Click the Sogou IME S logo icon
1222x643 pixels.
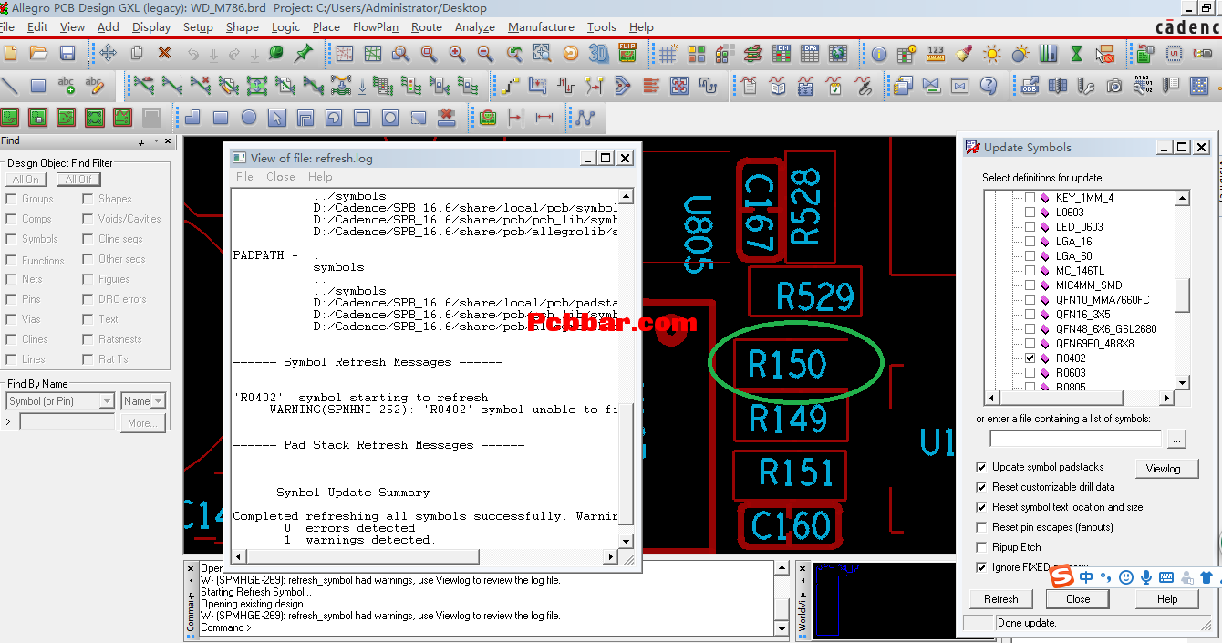[x=1062, y=576]
